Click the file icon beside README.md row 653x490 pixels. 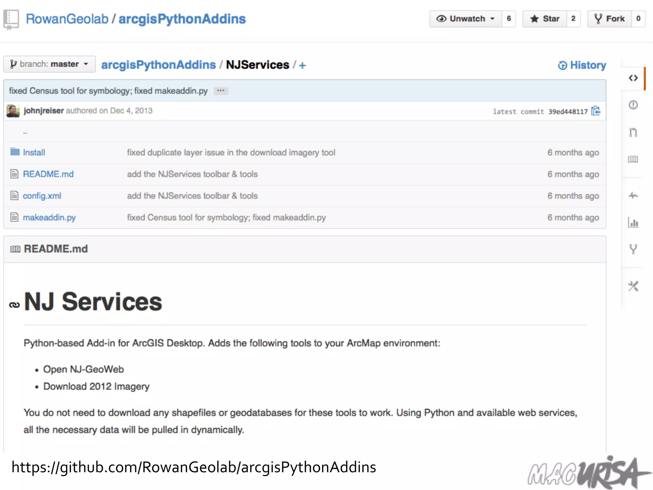pyautogui.click(x=14, y=174)
